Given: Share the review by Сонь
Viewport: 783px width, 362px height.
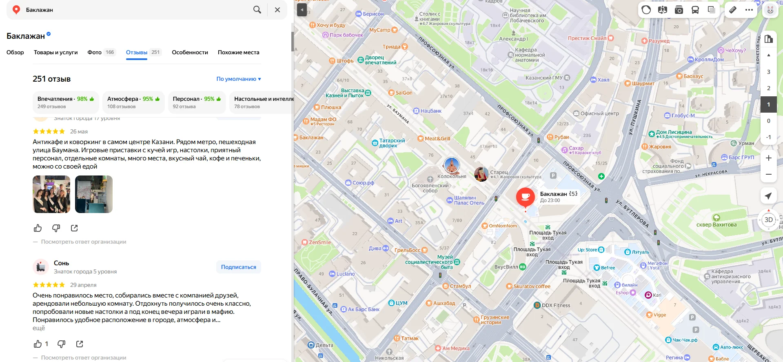Looking at the screenshot, I should click(80, 344).
